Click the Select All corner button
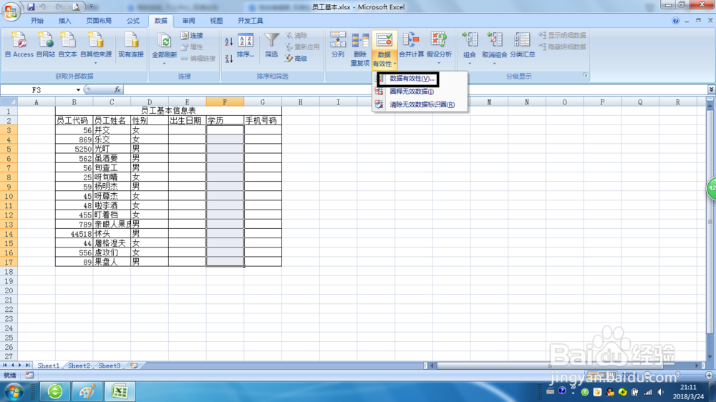Screen dimensions: 716x402 [9, 102]
